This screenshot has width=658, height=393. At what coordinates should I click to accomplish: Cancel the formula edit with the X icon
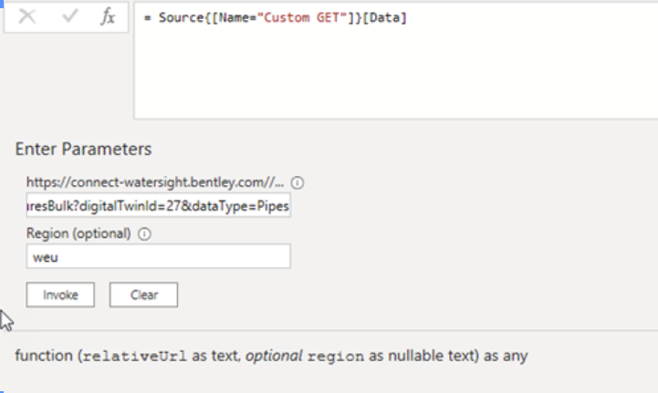tap(27, 16)
